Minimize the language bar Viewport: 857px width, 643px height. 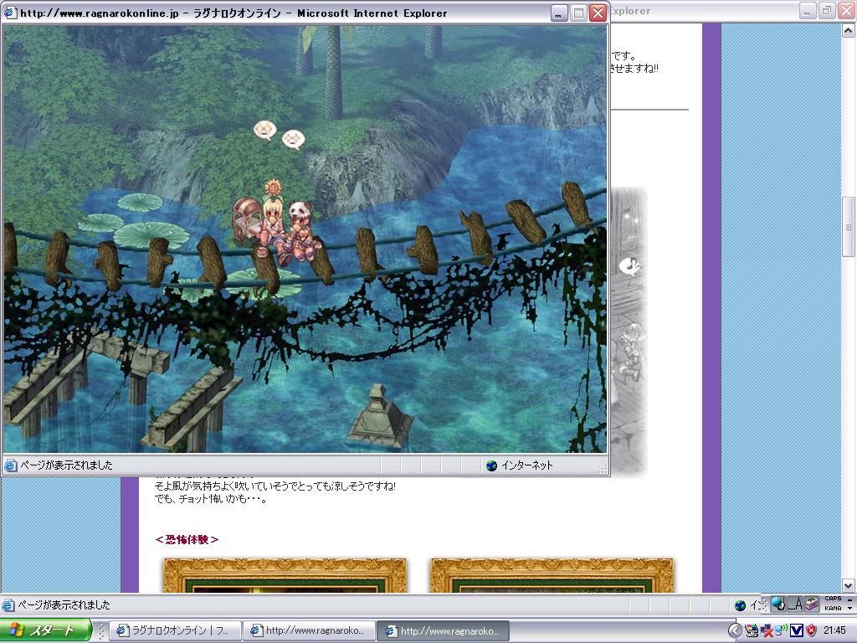(x=850, y=599)
